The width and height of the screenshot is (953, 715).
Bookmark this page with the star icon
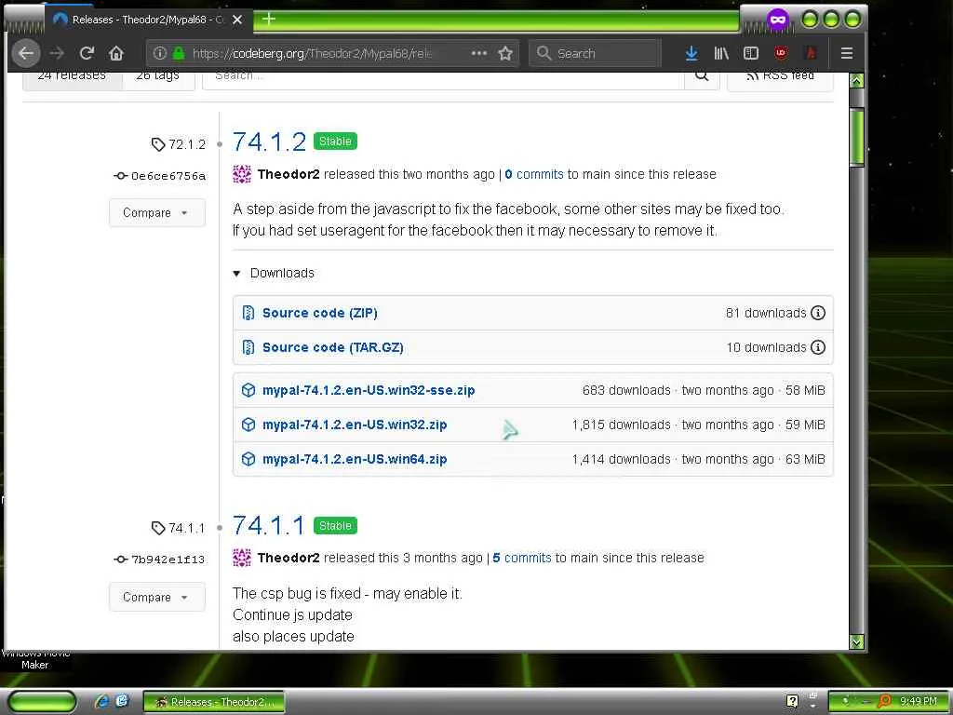tap(505, 53)
